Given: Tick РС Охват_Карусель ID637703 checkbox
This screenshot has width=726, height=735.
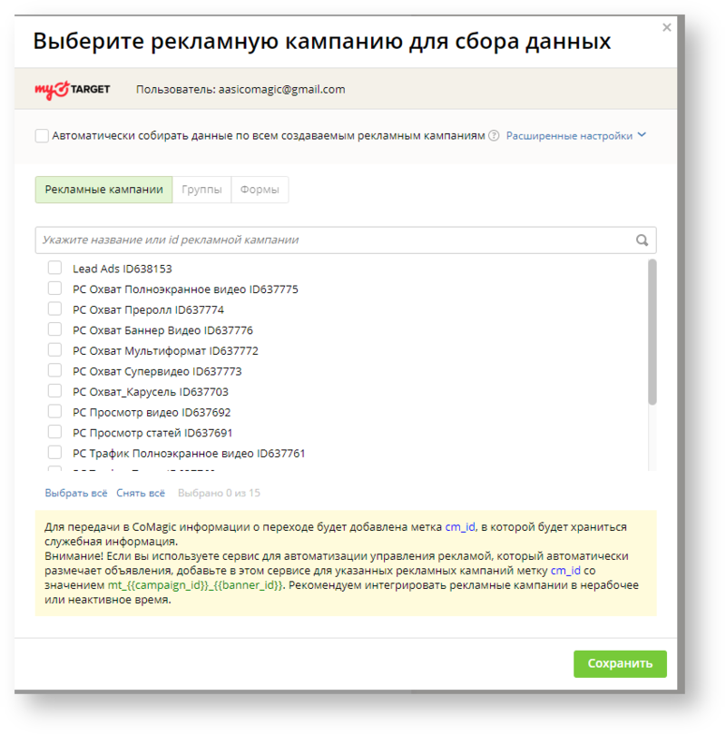Looking at the screenshot, I should click(54, 392).
